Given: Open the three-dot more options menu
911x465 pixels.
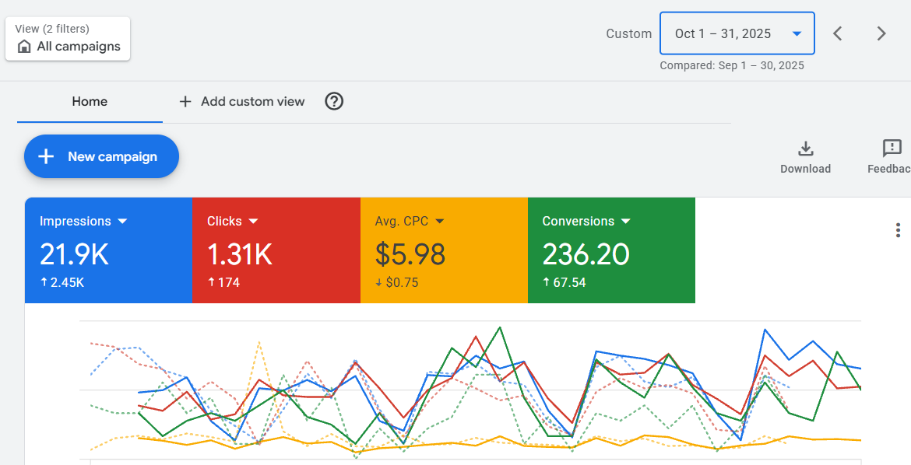Looking at the screenshot, I should 898,230.
